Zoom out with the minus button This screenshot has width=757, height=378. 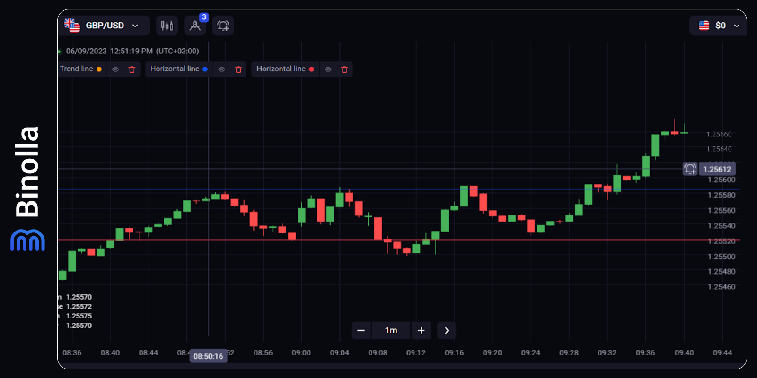point(361,330)
